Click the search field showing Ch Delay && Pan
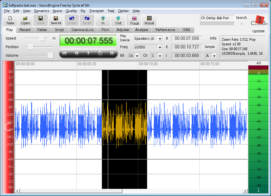The height and width of the screenshot is (196, 271). (x=217, y=18)
